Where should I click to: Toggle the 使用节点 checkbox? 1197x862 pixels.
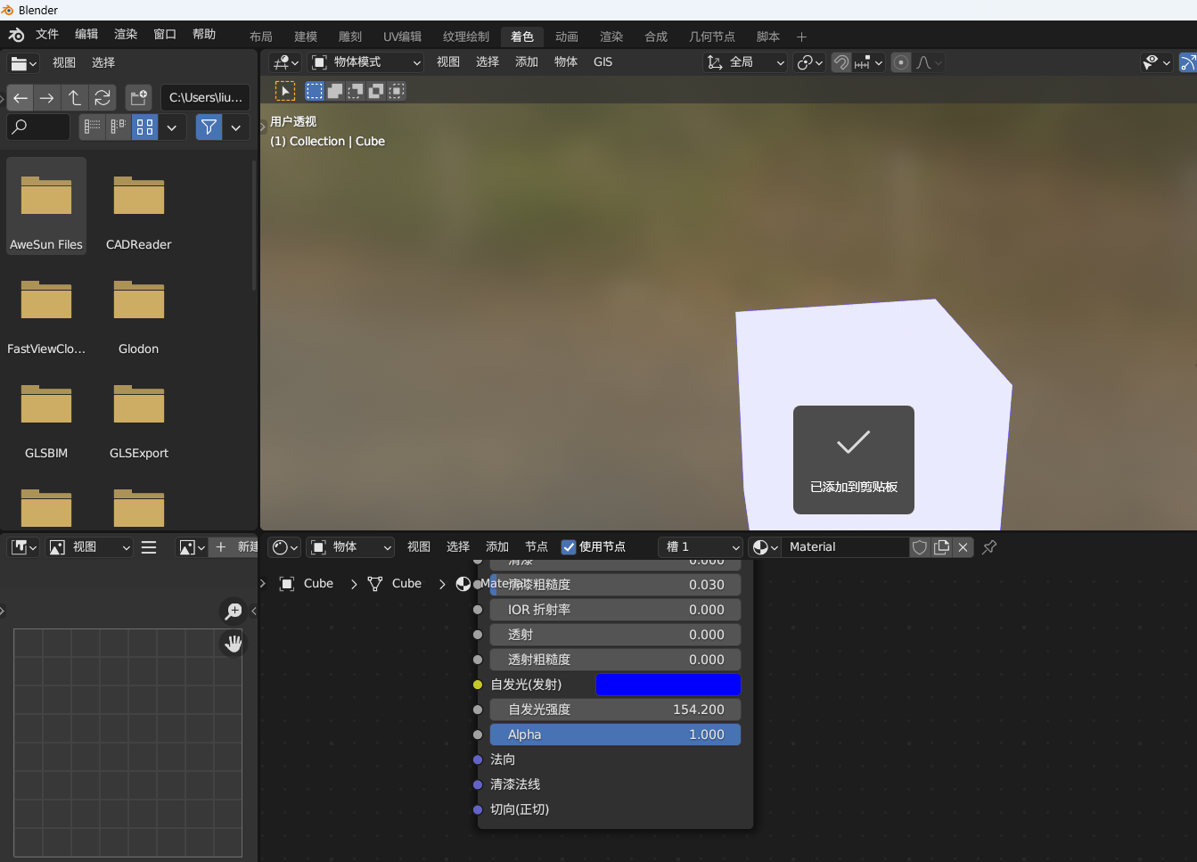569,547
